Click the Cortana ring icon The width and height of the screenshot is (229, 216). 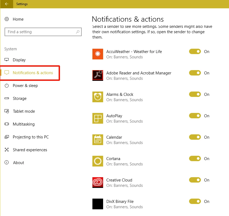pos(98,161)
